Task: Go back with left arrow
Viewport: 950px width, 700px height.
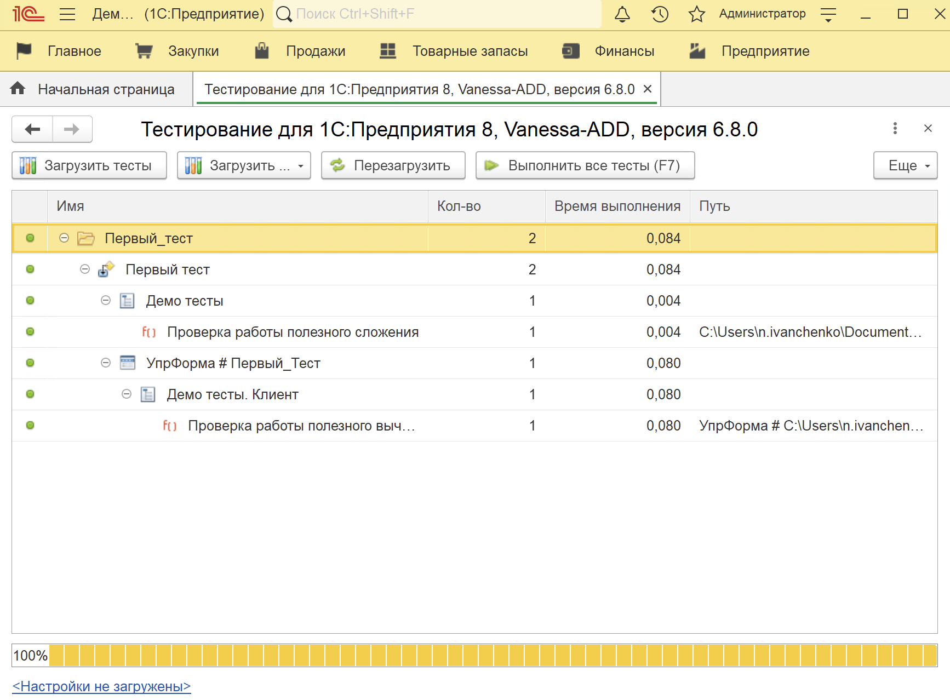Action: click(x=32, y=129)
